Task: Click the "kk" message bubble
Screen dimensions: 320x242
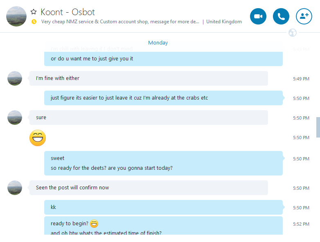Action: point(53,207)
